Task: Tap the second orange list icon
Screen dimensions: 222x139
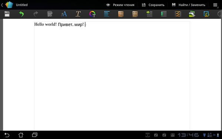Action: click(135, 14)
